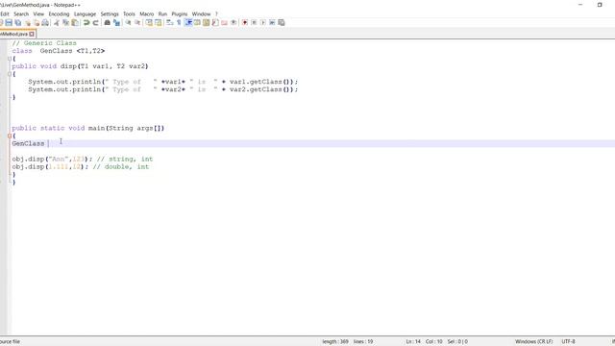Toggle synchronize horizontal scrolling icon
Image resolution: width=615 pixels, height=346 pixels.
point(158,23)
